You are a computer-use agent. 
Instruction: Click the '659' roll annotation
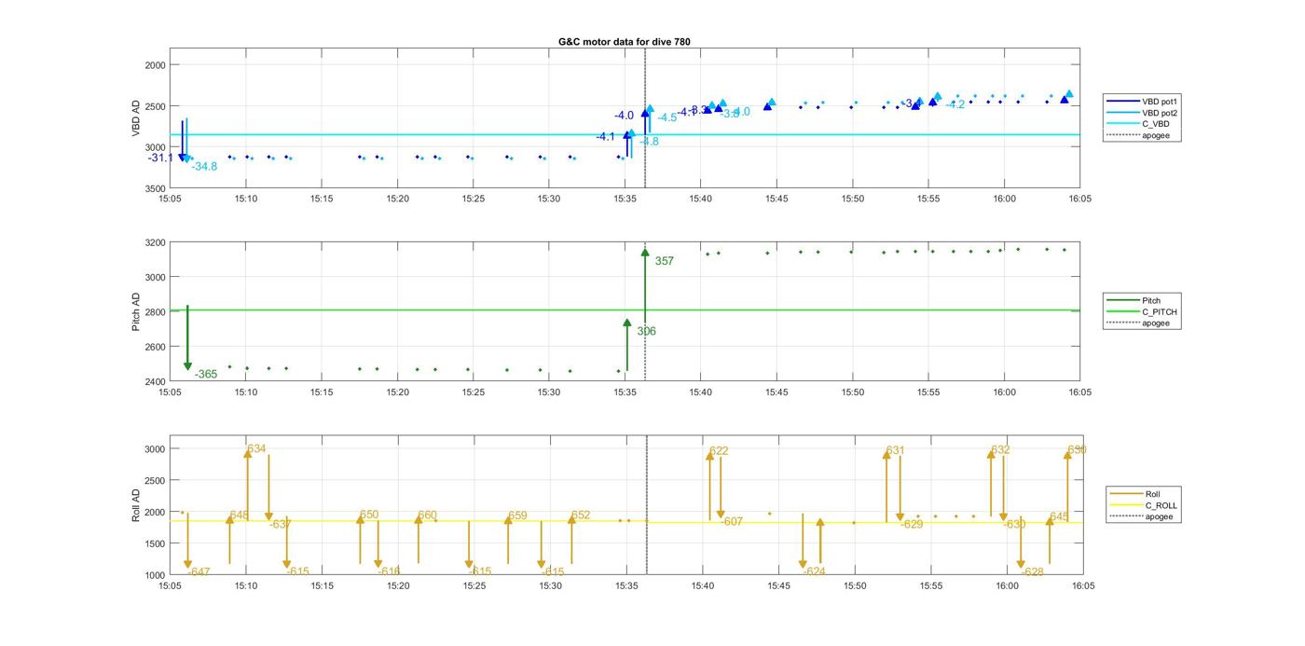point(517,515)
